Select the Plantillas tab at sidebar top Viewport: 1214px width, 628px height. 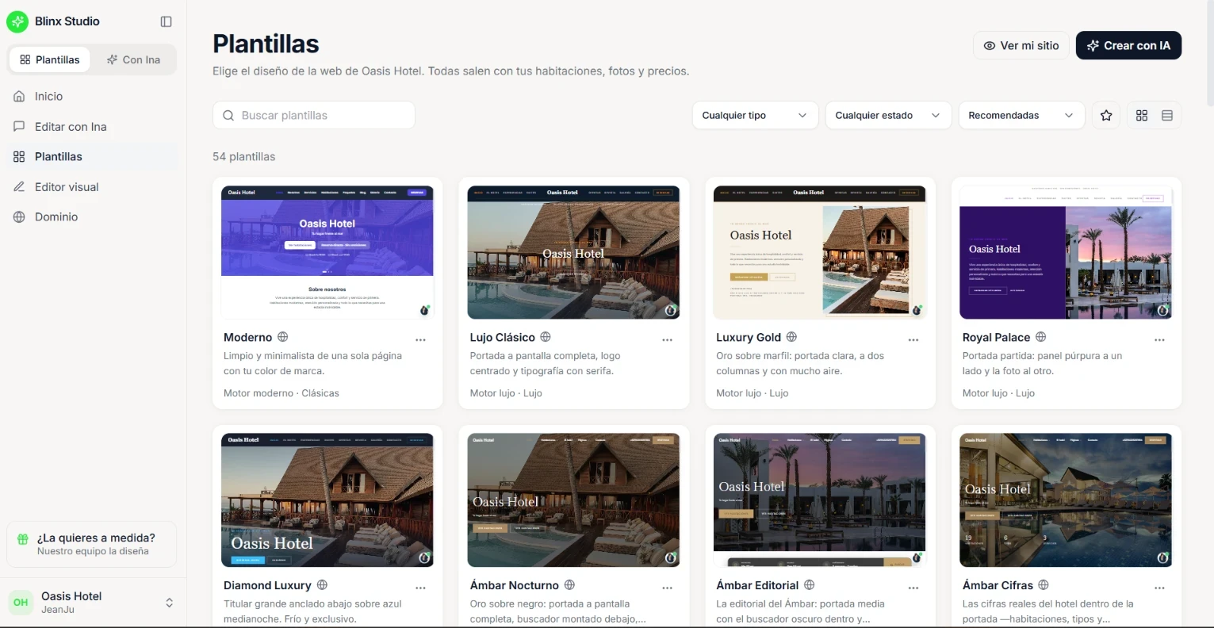click(50, 59)
